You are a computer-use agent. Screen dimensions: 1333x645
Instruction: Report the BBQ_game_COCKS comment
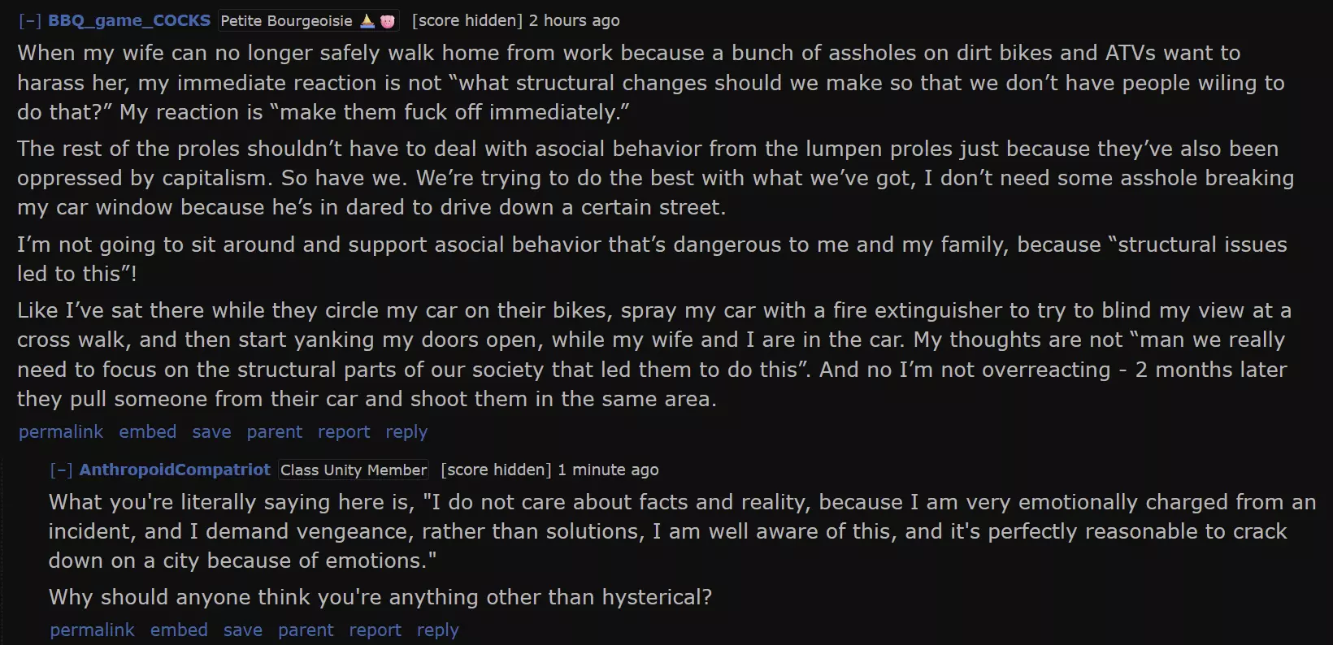(x=344, y=432)
